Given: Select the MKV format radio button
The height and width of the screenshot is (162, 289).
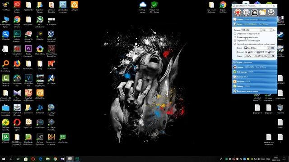Looking at the screenshot, I should 266,52.
